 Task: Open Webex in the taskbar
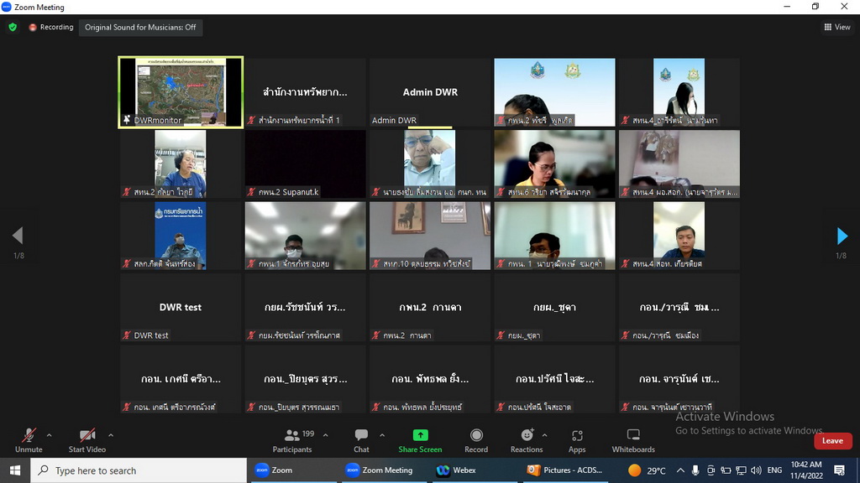474,470
